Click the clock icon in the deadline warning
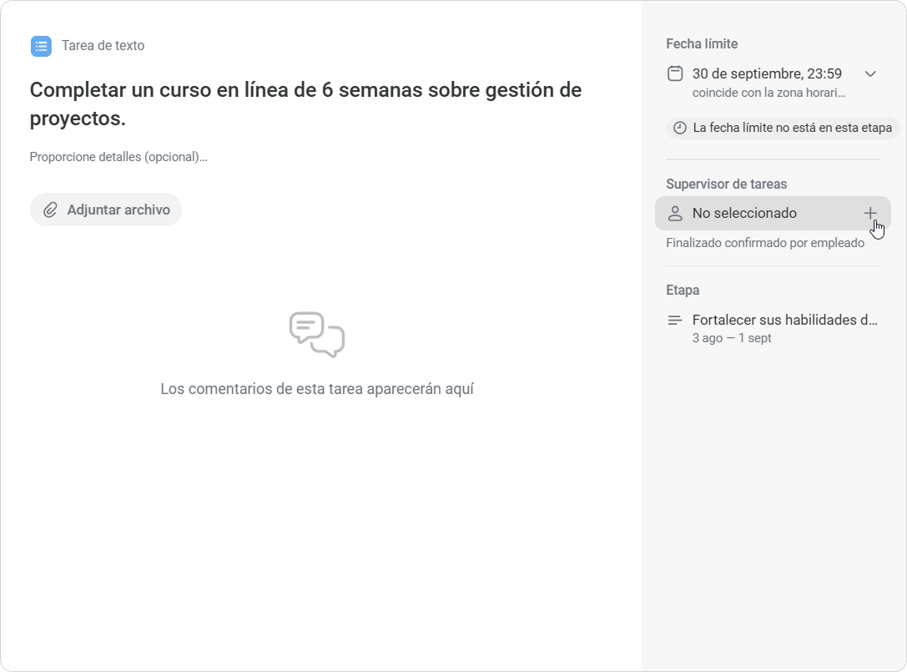907x672 pixels. coord(680,128)
